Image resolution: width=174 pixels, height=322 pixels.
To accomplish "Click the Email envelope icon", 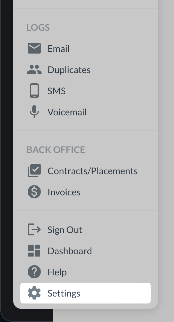I will 34,48.
